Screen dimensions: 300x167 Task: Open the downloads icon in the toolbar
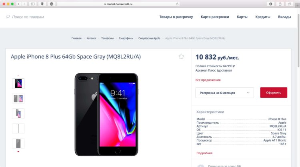[x=42, y=4]
